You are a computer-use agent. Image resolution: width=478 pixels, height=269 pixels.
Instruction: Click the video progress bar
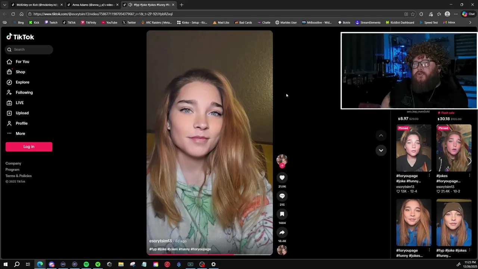point(209,254)
